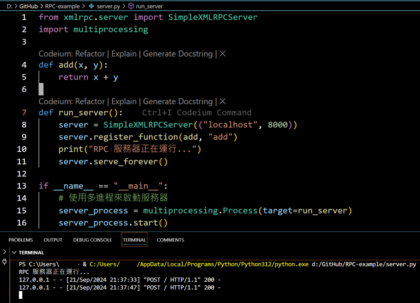Click Generate Docstring above add function
This screenshot has height=303, width=420.
pyautogui.click(x=178, y=54)
